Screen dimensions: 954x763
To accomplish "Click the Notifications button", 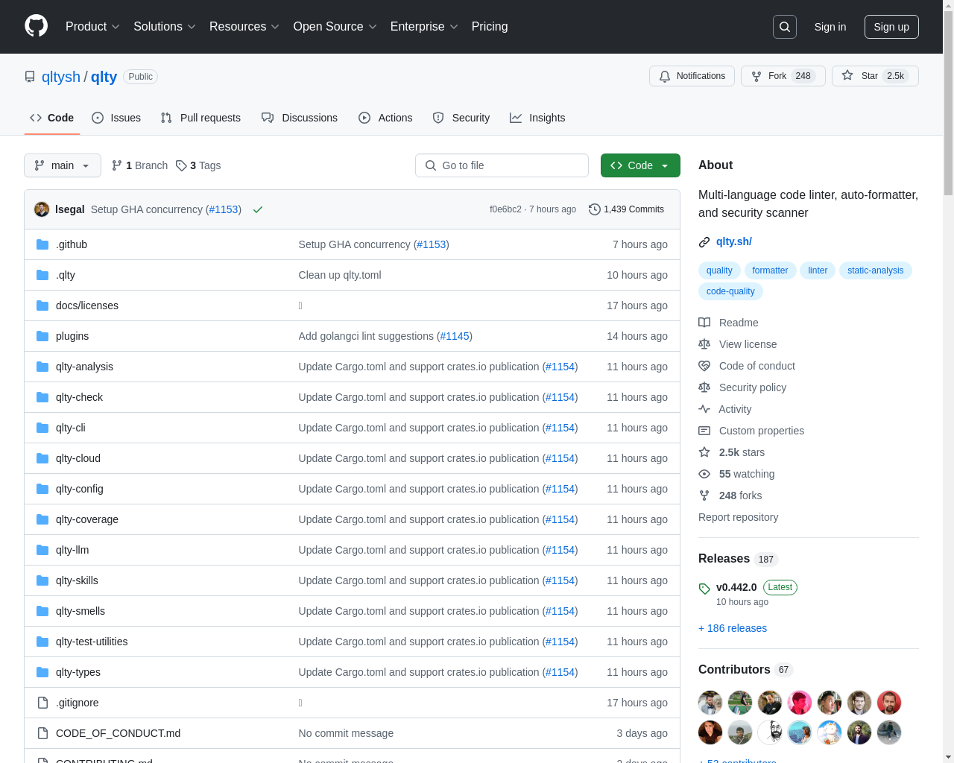I will click(692, 76).
